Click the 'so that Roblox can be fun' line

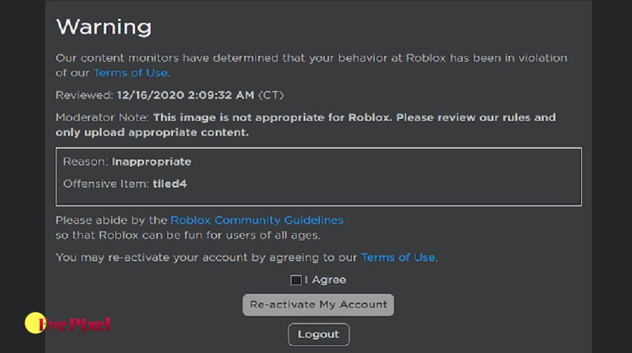[x=188, y=235]
